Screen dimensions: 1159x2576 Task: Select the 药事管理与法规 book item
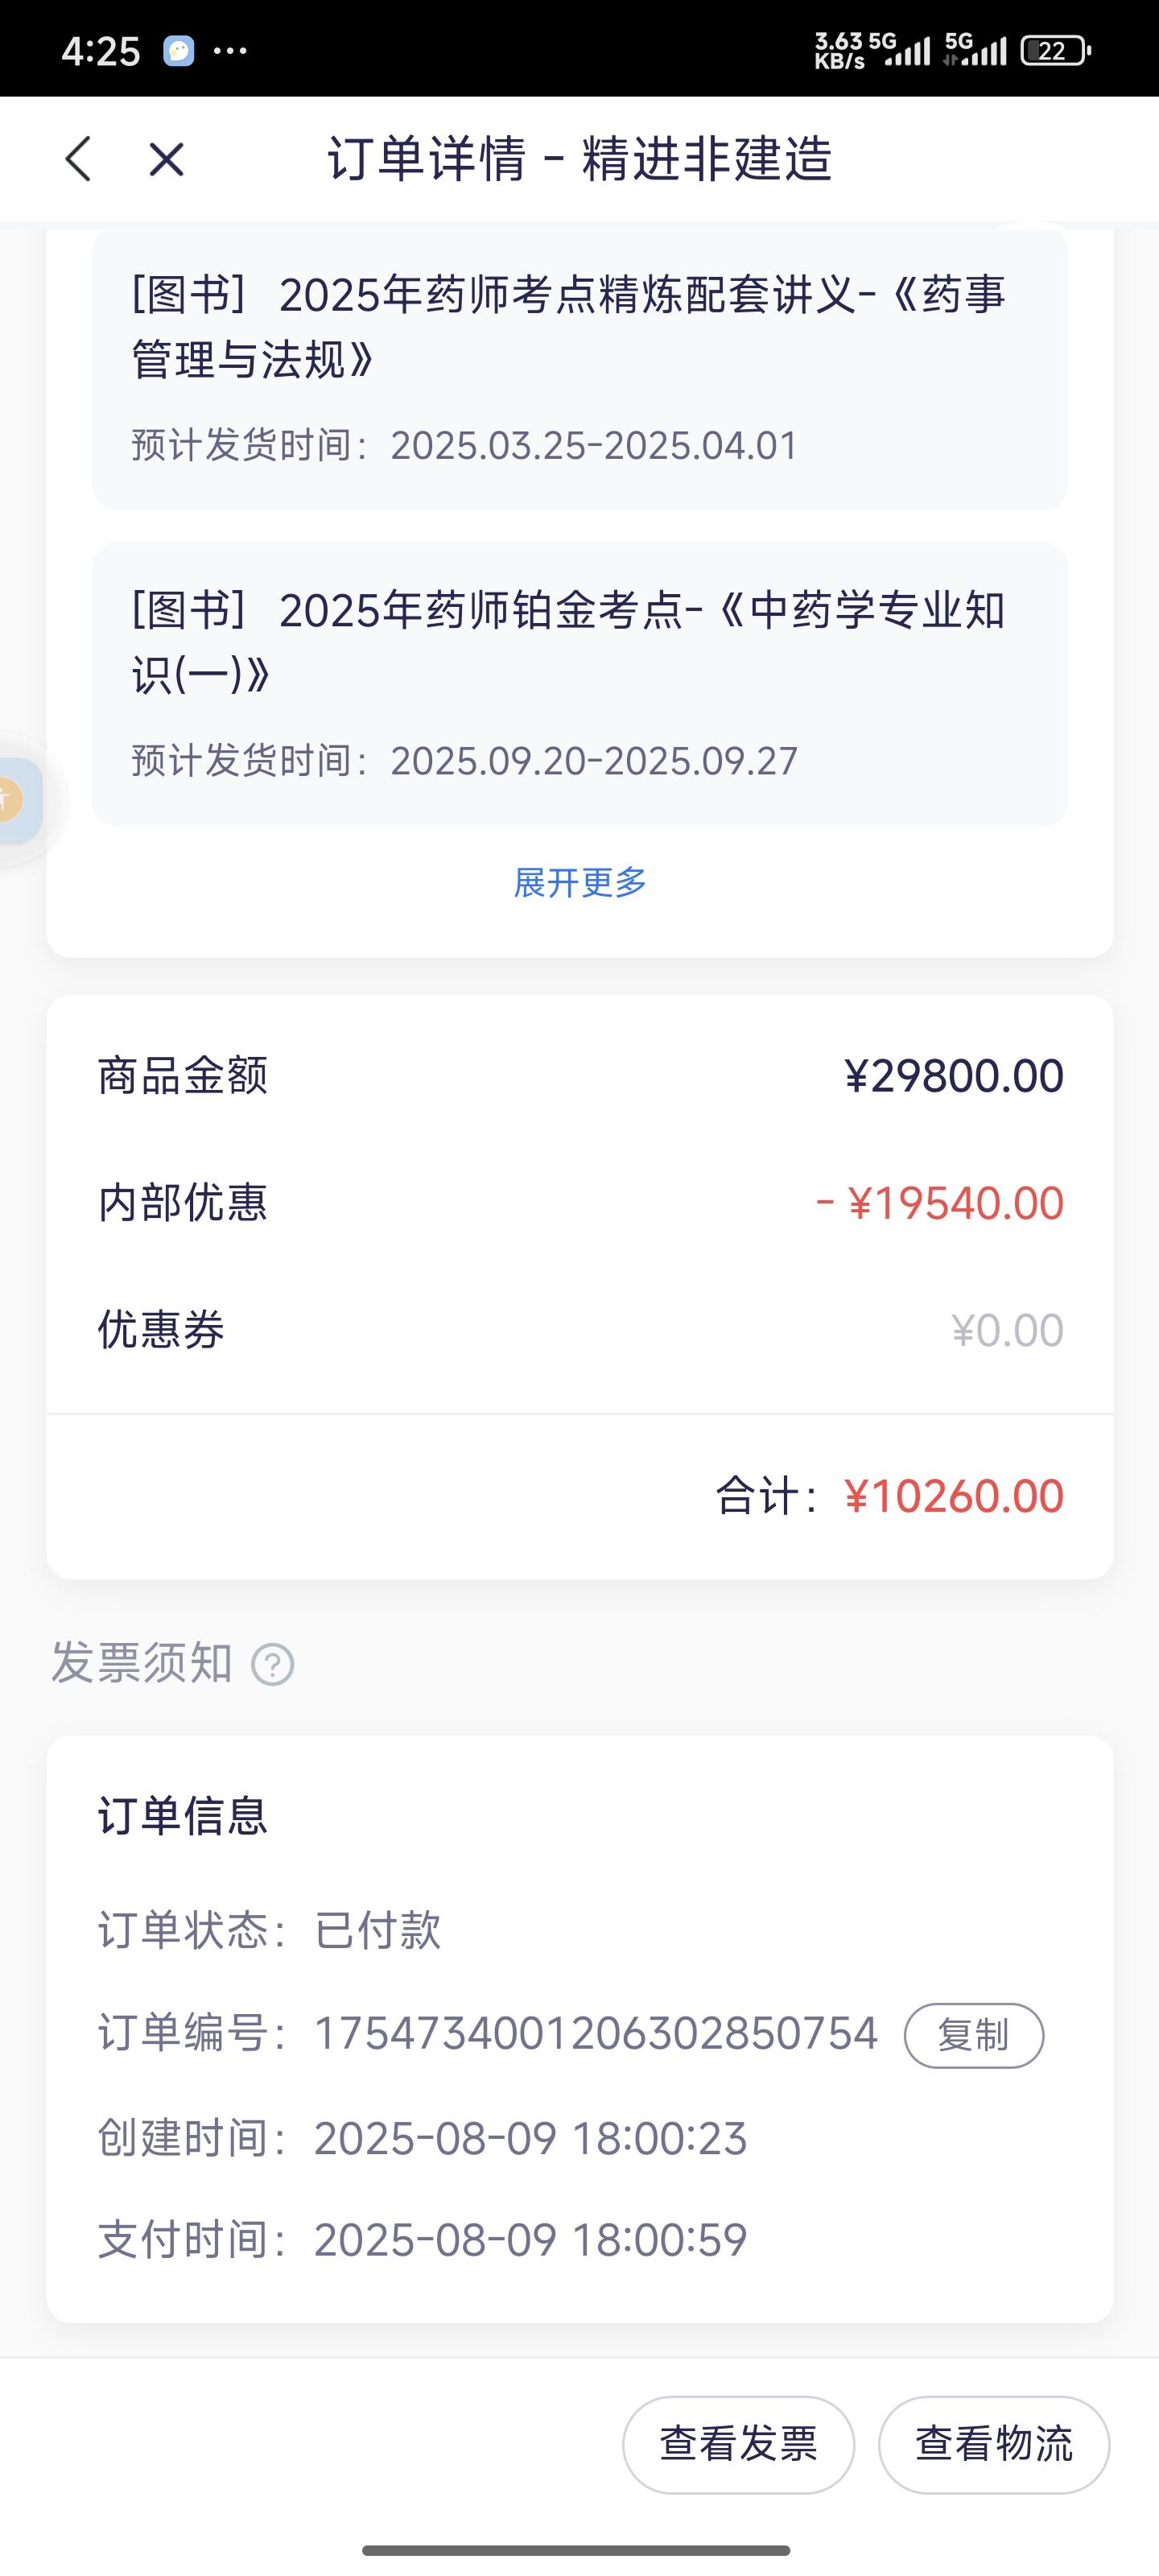tap(580, 368)
